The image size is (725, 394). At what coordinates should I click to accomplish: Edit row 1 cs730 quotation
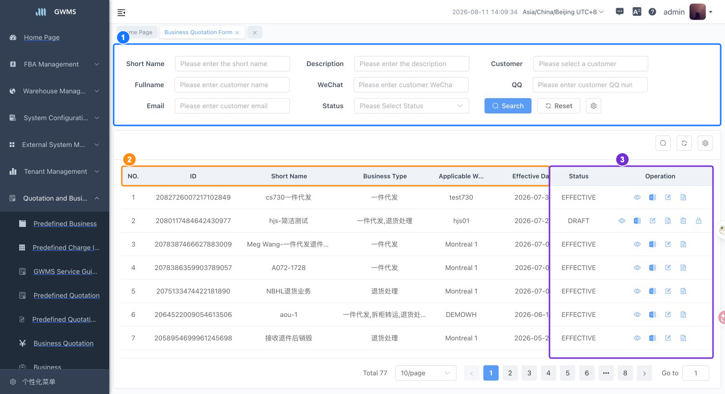pos(668,197)
